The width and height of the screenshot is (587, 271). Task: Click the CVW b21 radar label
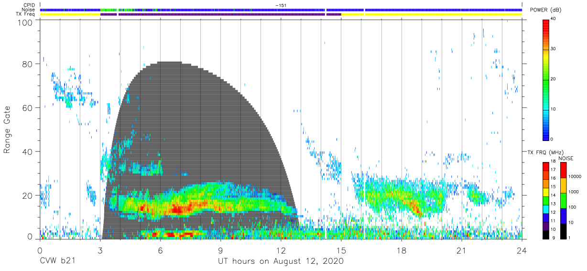click(58, 261)
